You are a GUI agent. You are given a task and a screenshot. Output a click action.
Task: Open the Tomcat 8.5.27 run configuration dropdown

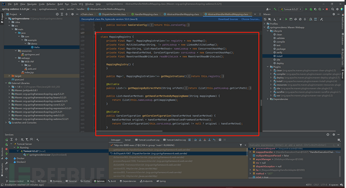tap(291, 9)
